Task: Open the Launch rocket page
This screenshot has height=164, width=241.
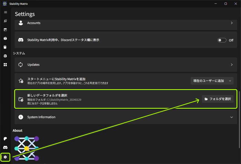Action: 5,21
